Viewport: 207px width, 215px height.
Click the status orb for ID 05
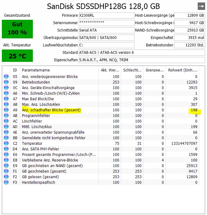6,76
